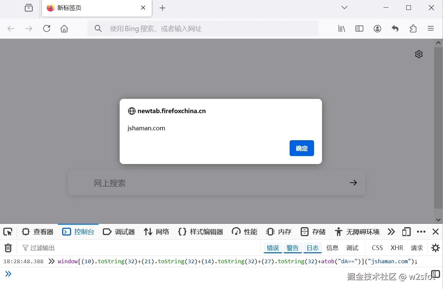443x289 pixels.
Task: Toggle the 错误 filter button
Action: [x=273, y=248]
